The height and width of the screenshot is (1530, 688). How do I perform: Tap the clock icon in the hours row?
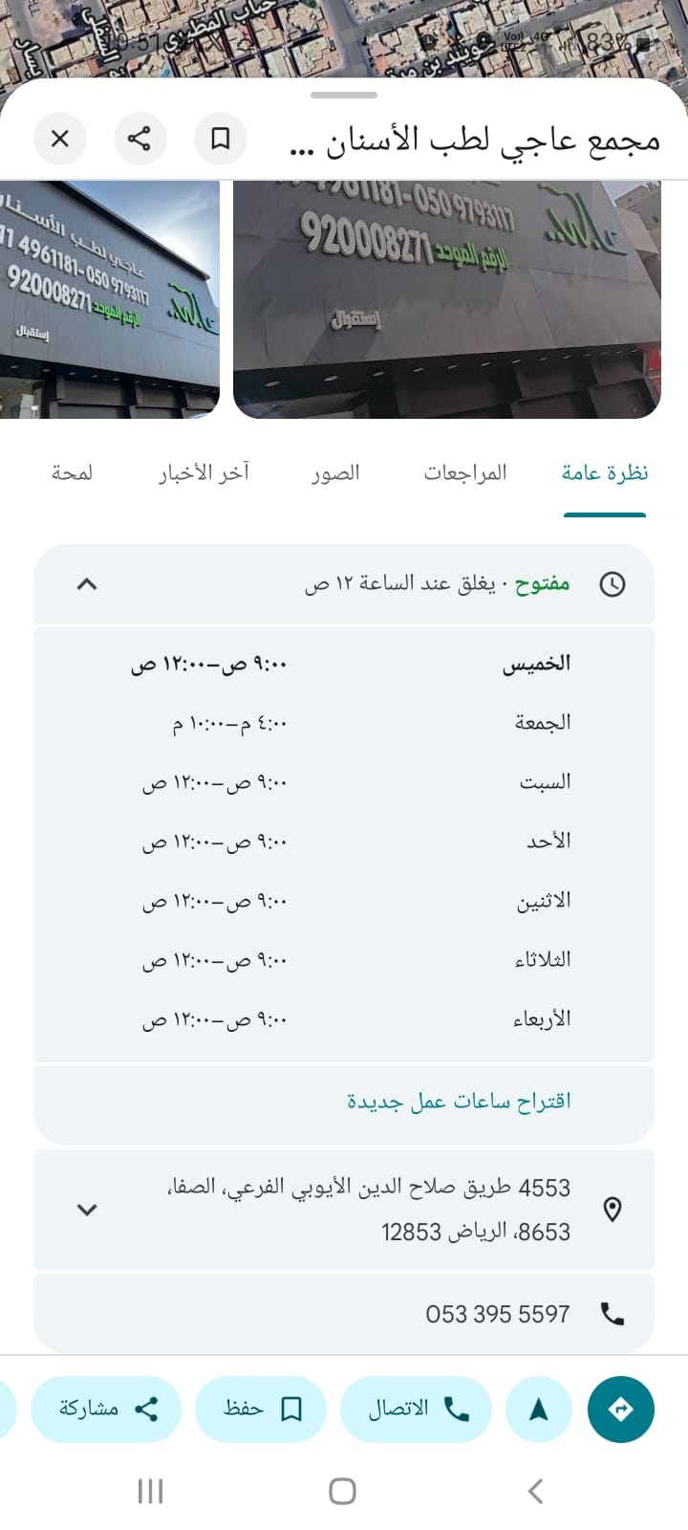point(612,583)
